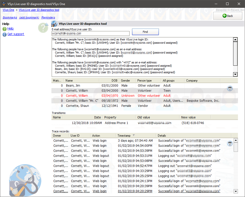Click the diagnostics tool header icon

[54, 24]
